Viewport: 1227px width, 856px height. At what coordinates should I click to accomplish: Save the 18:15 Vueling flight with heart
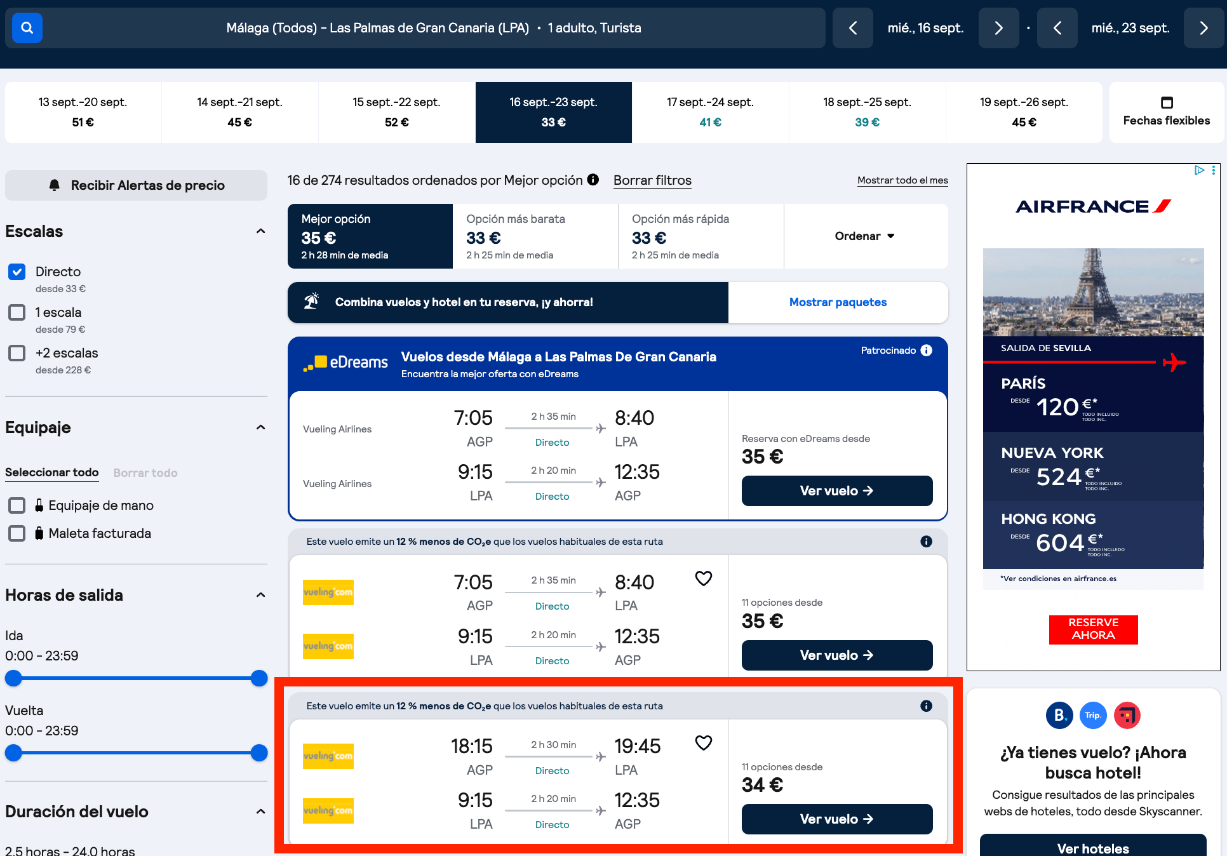[x=704, y=743]
